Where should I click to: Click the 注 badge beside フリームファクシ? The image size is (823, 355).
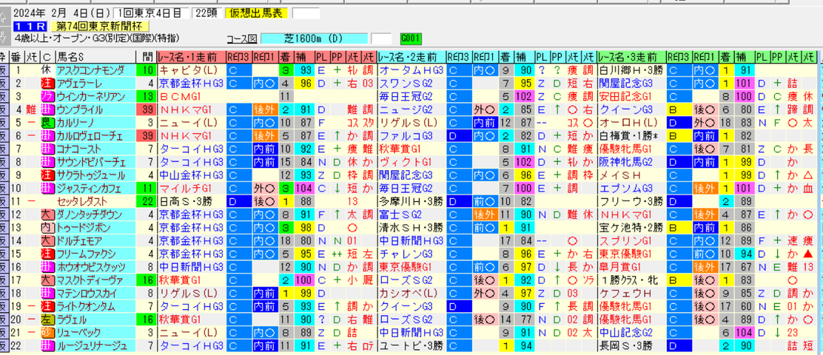coord(47,253)
